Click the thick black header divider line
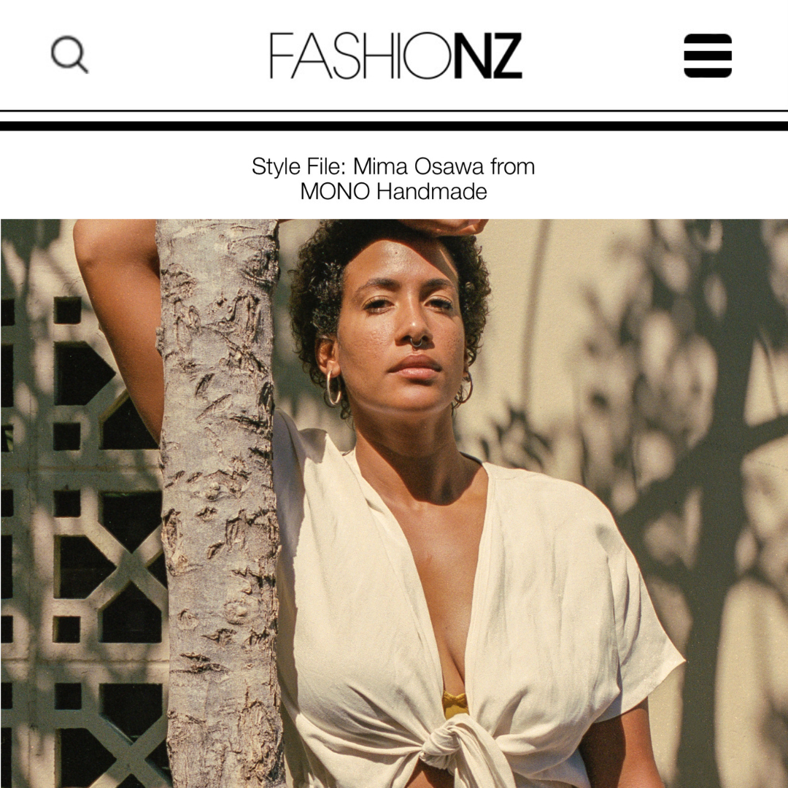The width and height of the screenshot is (788, 788). (394, 125)
